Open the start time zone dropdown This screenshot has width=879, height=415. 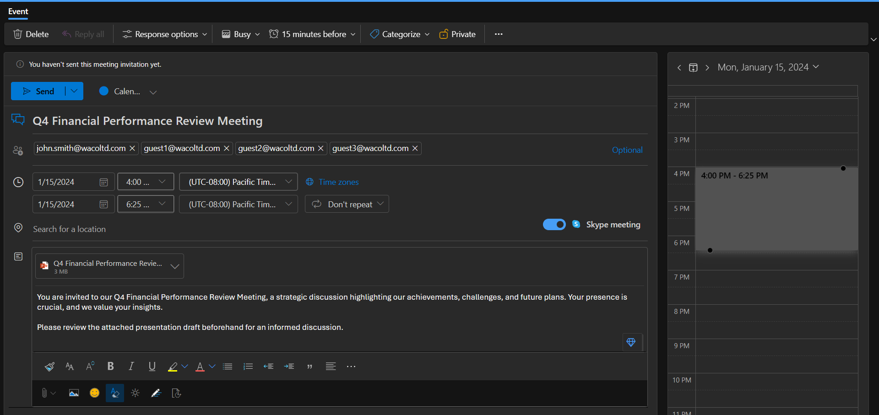click(x=239, y=182)
